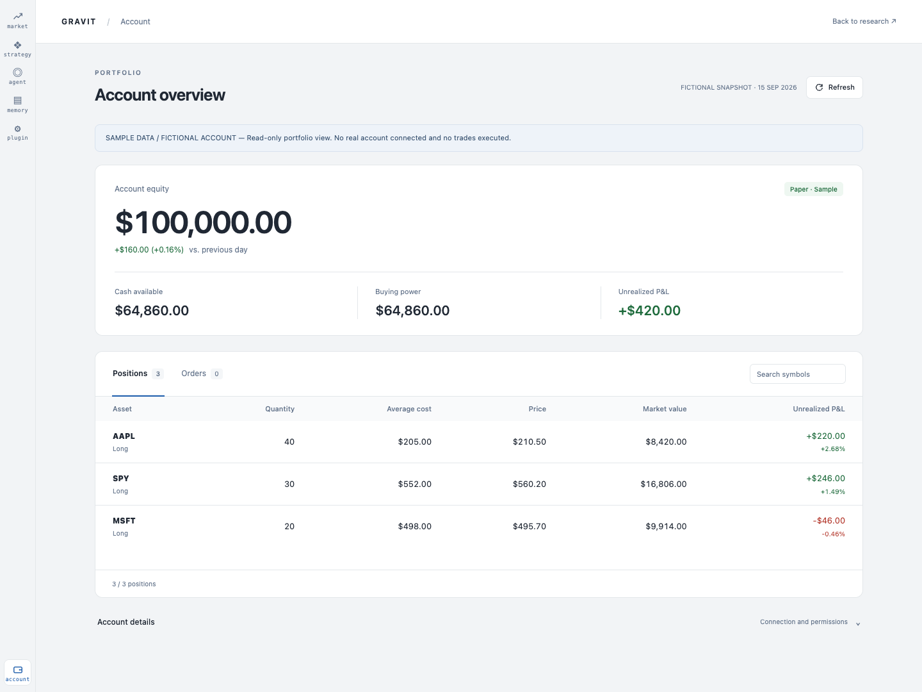Screen dimensions: 922x692
Task: Click the Unrealized P&L column header
Action: 819,409
